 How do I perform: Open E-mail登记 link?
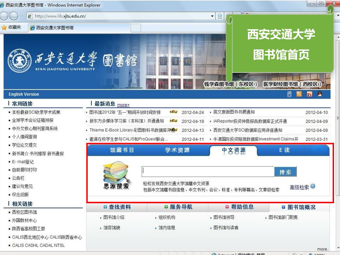click(x=23, y=162)
